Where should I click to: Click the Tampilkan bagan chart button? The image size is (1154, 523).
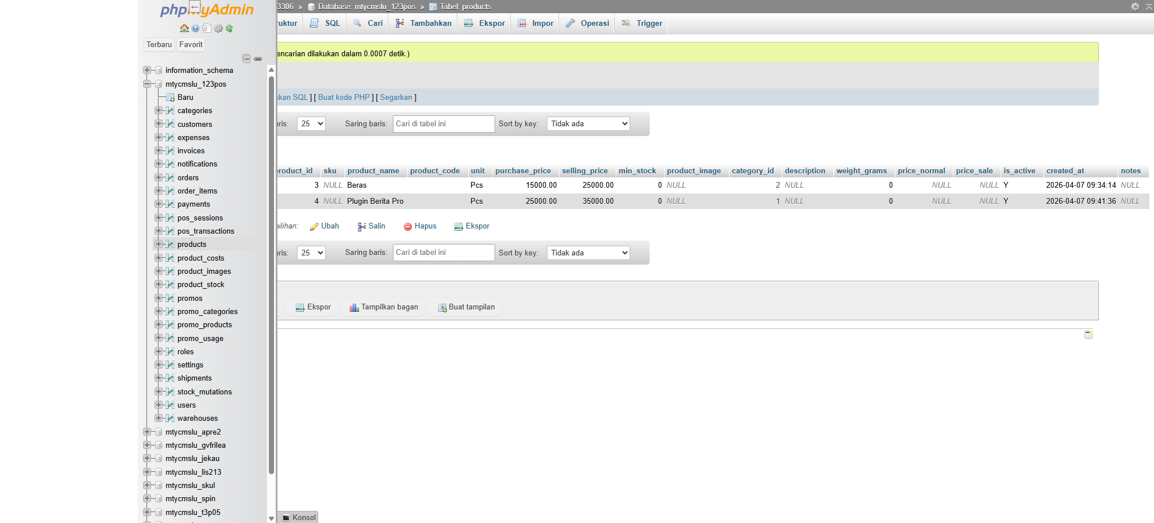(x=384, y=307)
